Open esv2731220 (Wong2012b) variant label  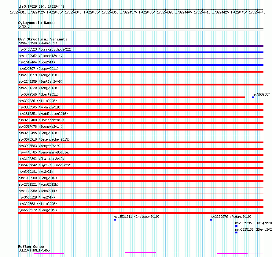click(x=39, y=88)
